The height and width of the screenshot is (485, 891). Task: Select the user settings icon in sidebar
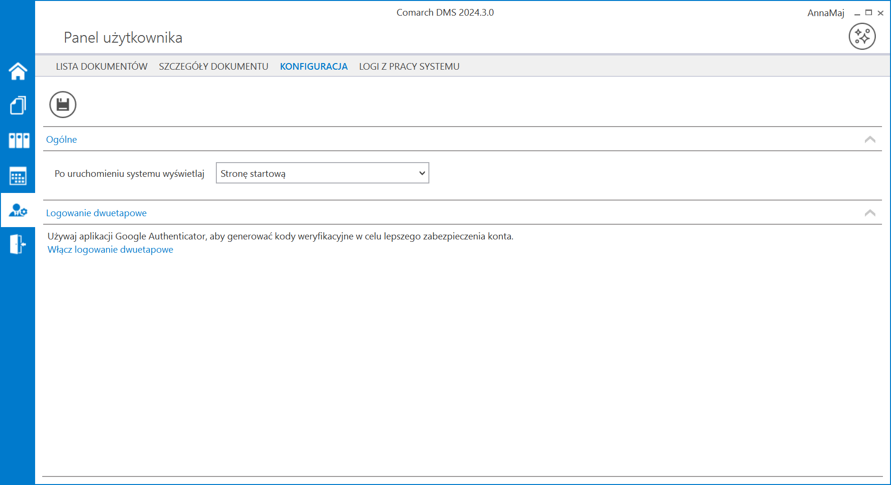coord(18,210)
